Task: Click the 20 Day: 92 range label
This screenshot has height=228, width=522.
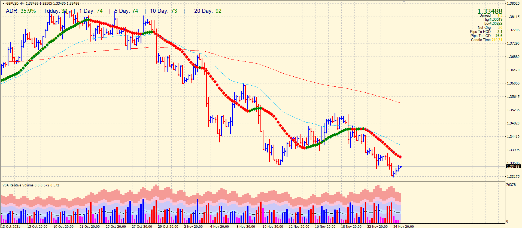Action: 208,11
